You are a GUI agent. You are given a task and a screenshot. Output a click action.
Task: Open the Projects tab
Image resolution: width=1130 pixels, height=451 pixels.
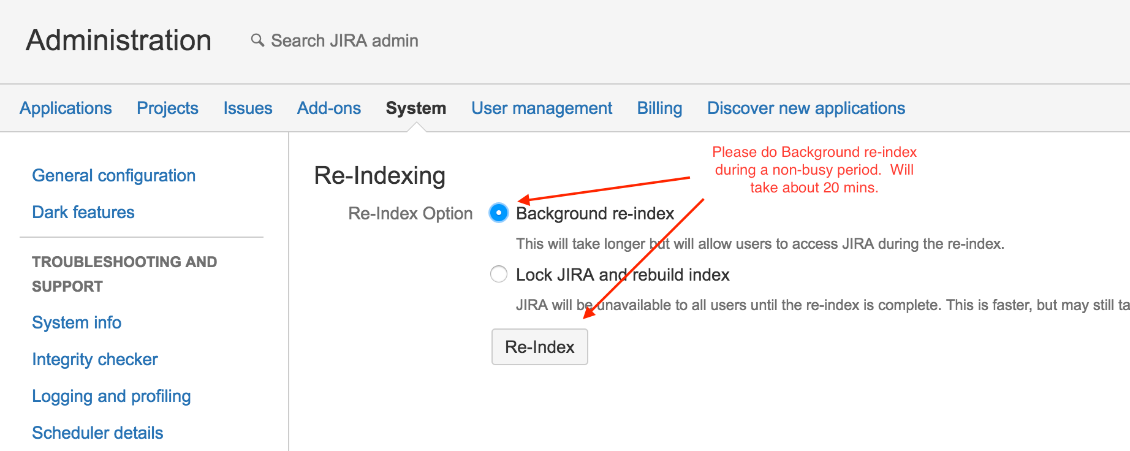(x=167, y=108)
